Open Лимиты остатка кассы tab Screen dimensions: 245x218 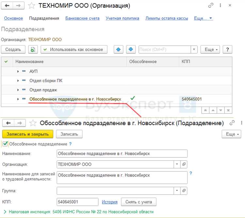click(x=167, y=18)
